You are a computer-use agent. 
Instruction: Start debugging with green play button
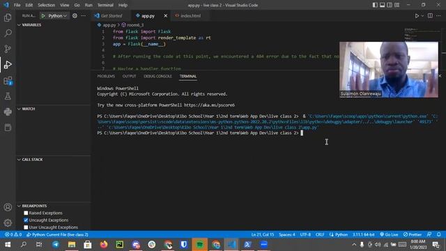coord(43,15)
